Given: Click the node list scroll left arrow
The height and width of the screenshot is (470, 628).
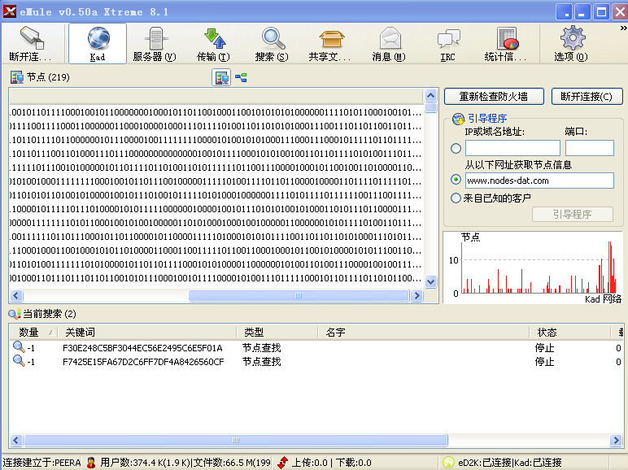Looking at the screenshot, I should pos(16,295).
